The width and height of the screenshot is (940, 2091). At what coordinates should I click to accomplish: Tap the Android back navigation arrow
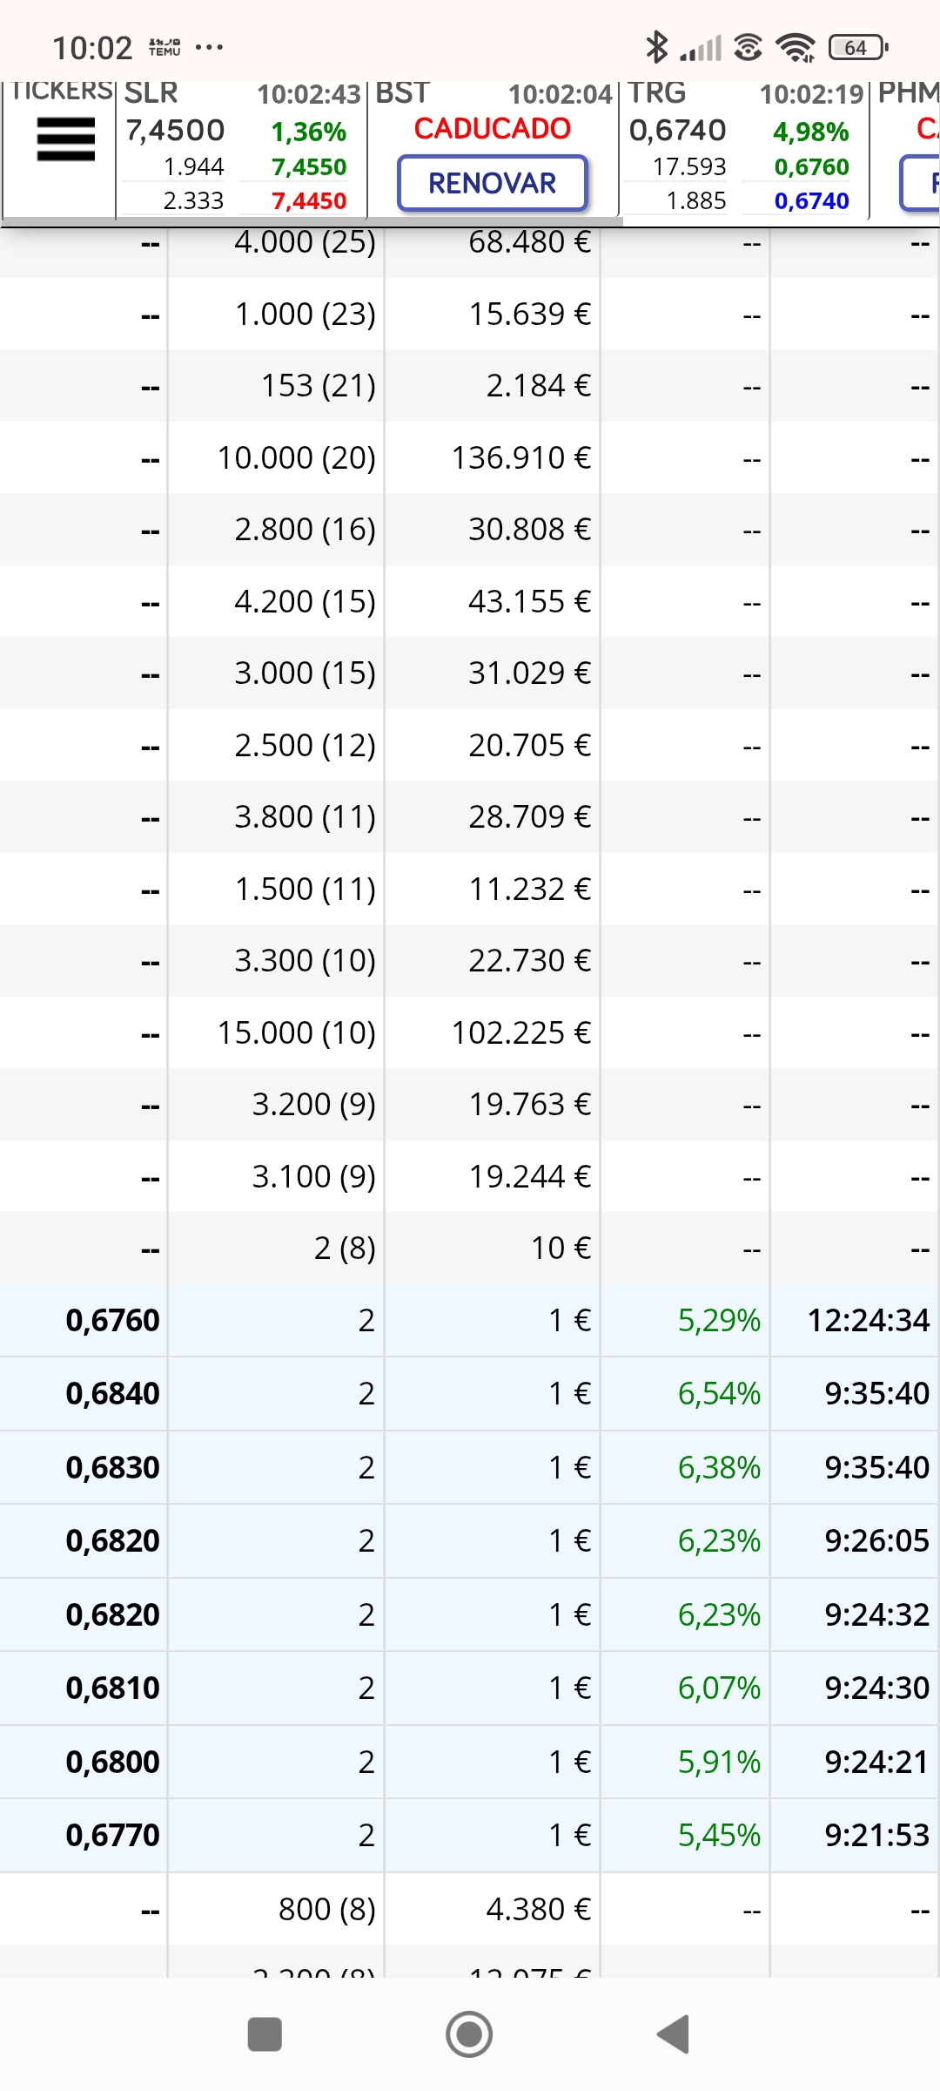tap(674, 2035)
